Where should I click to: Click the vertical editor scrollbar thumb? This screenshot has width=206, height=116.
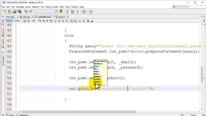point(202,75)
